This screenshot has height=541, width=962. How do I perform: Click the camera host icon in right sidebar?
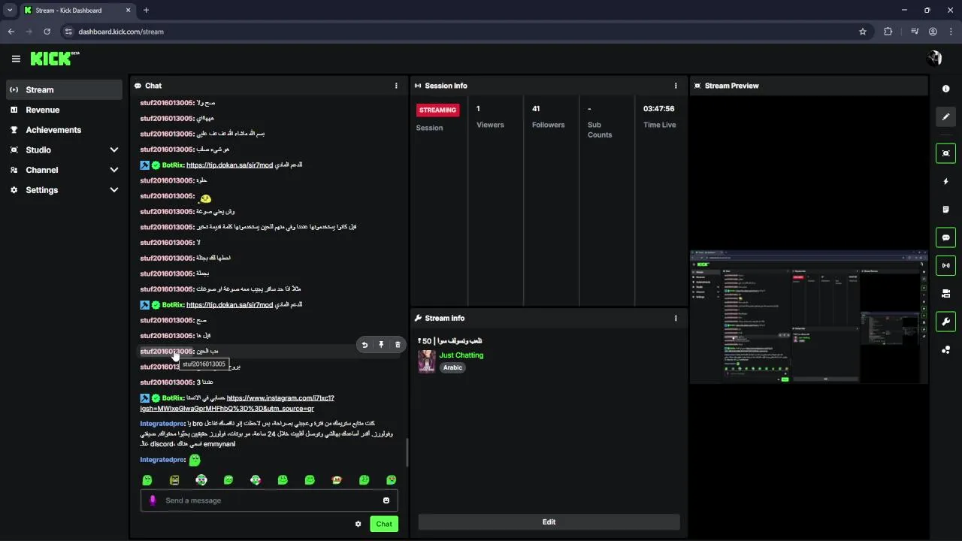[x=945, y=294]
